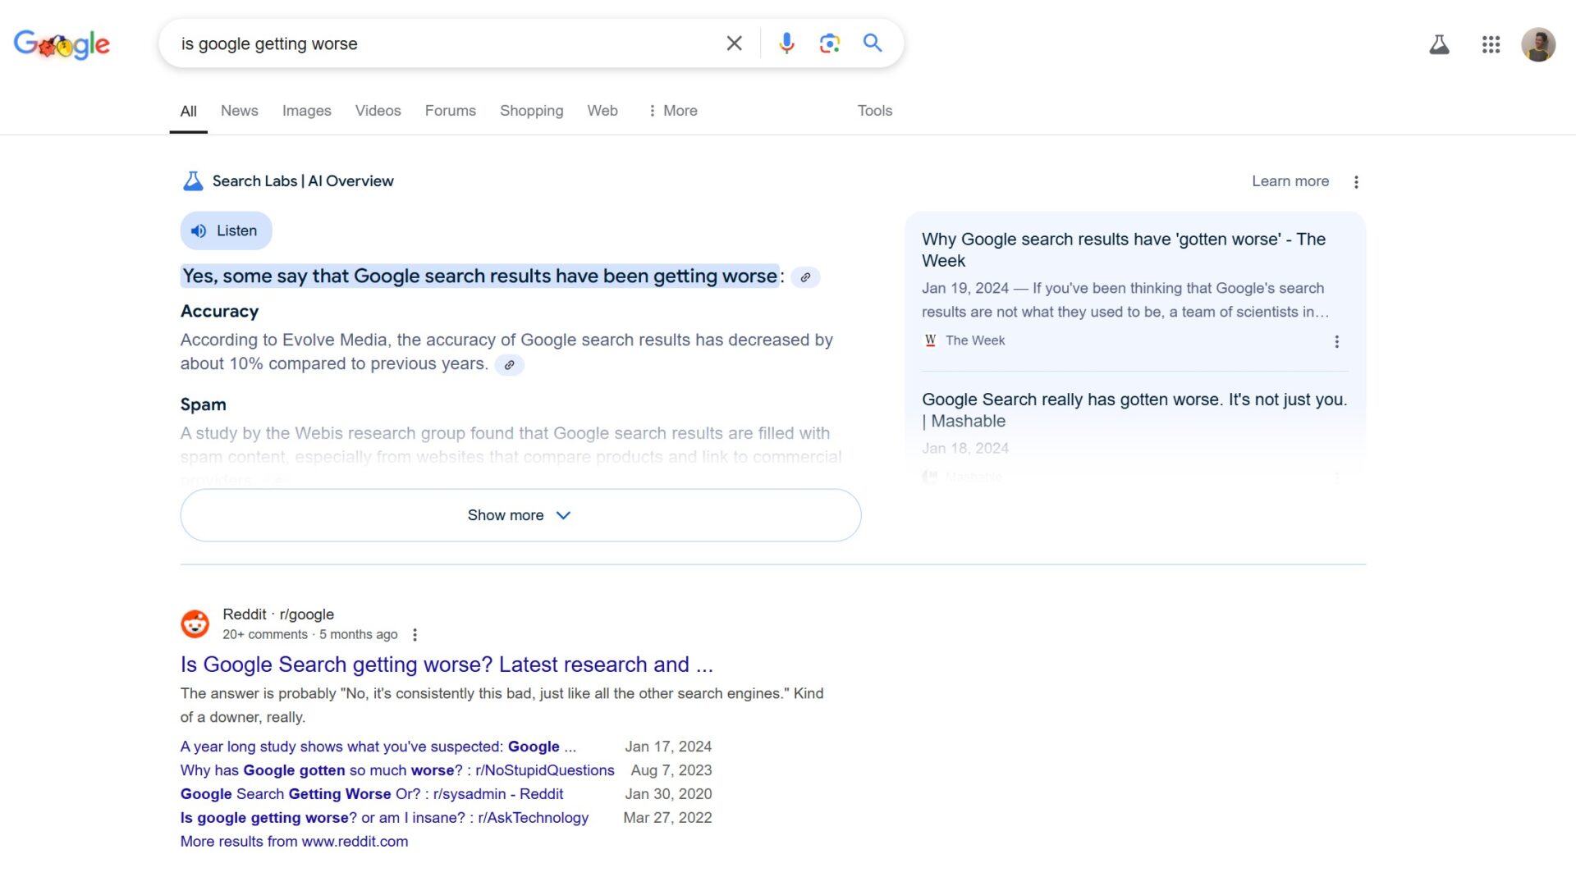1576x886 pixels.
Task: Open the three-dot menu on The Week result
Action: coord(1336,341)
